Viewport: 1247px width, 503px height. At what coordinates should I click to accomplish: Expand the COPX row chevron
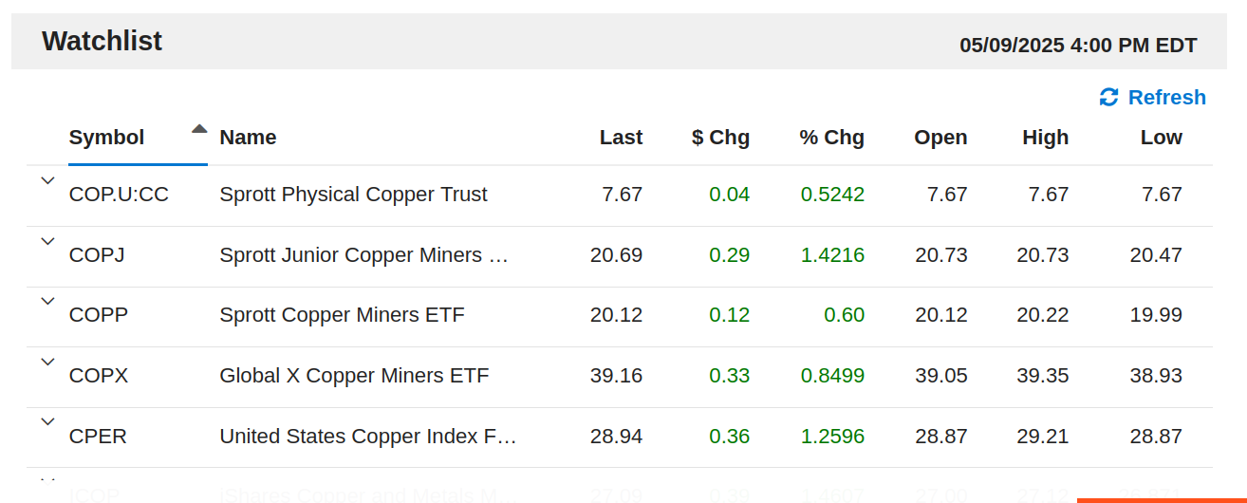(47, 362)
